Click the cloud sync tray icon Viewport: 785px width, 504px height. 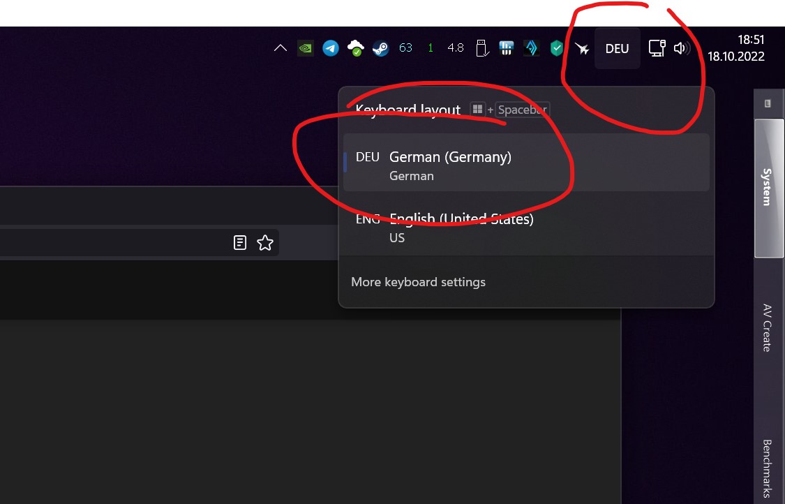coord(355,47)
